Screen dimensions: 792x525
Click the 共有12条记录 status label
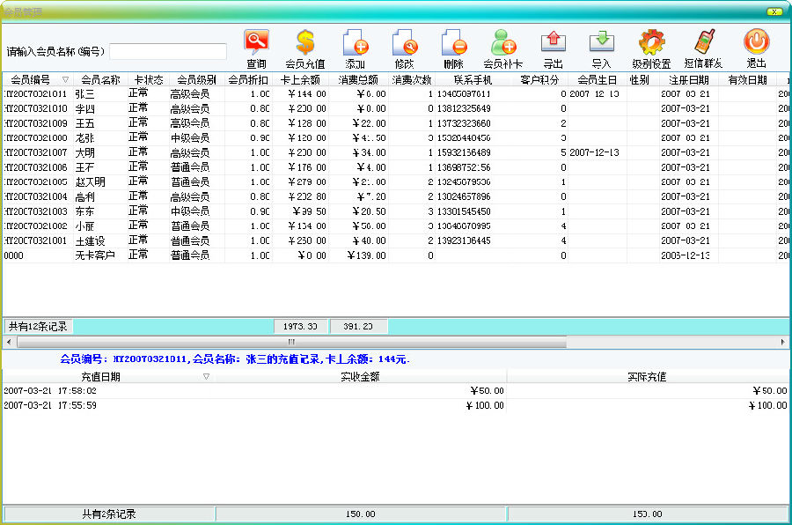[38, 326]
